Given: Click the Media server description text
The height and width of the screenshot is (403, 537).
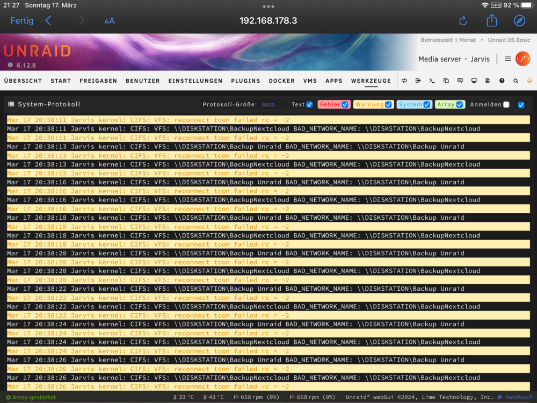Looking at the screenshot, I should tap(439, 59).
